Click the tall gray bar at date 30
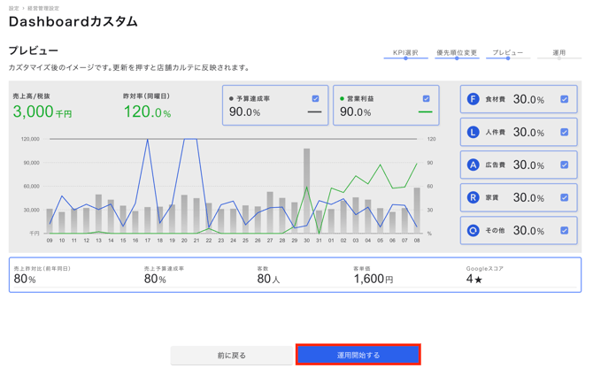The width and height of the screenshot is (593, 376). (x=307, y=190)
